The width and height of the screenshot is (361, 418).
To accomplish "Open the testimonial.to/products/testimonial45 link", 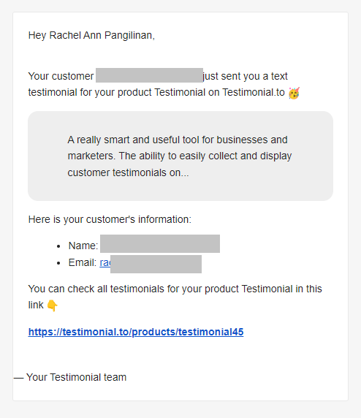I will coord(136,332).
